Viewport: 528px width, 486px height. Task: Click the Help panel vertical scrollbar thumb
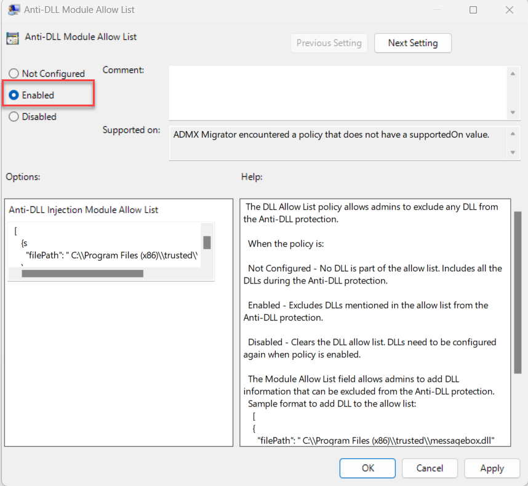pyautogui.click(x=518, y=292)
